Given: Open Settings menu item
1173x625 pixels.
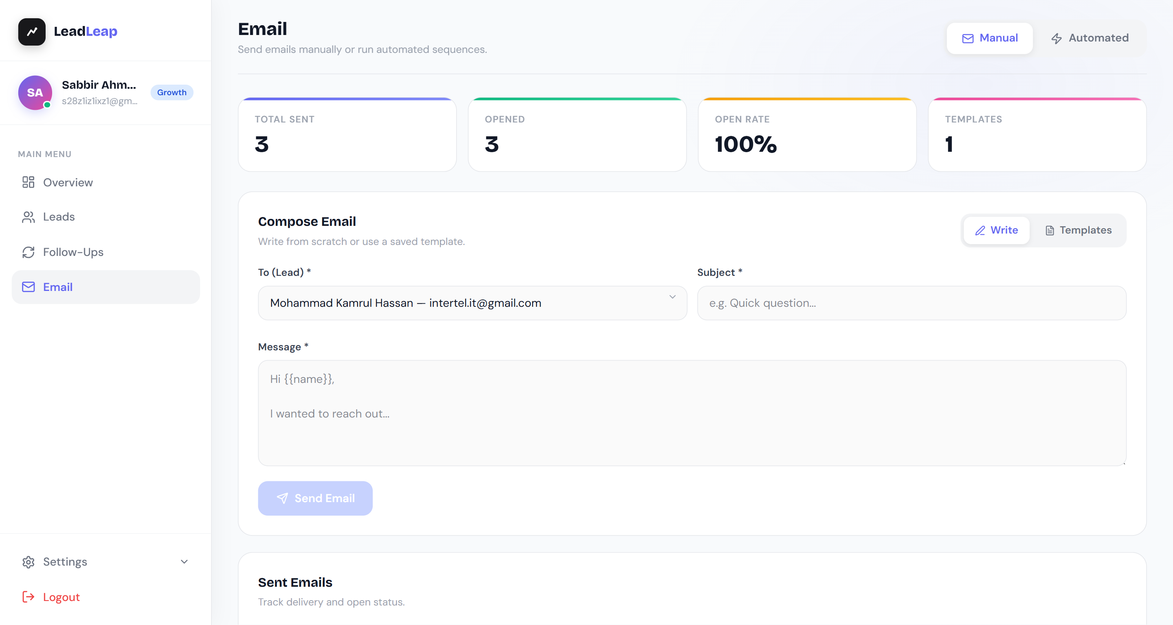Looking at the screenshot, I should click(x=105, y=562).
